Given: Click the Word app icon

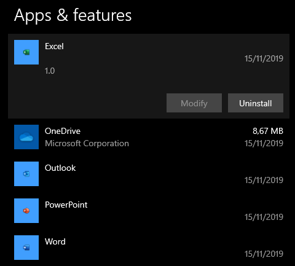Looking at the screenshot, I should click(26, 248).
